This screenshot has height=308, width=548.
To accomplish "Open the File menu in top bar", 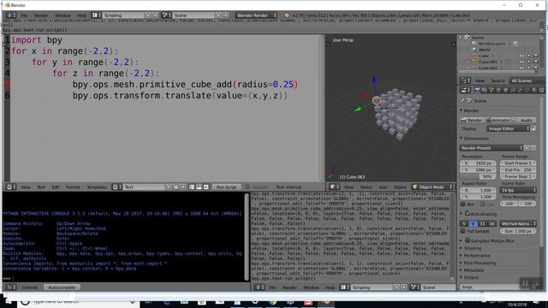I will click(24, 15).
